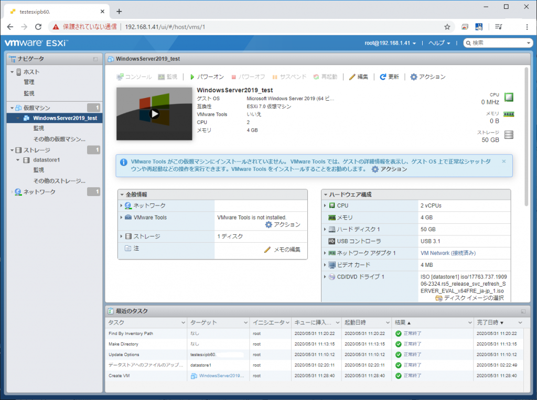Click the info icon in banner
The width and height of the screenshot is (537, 400).
tap(124, 163)
